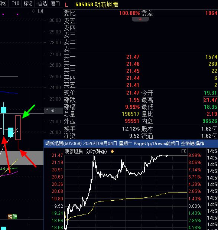Click the 买三 price 21.45
The height and width of the screenshot is (230, 218).
(133, 71)
